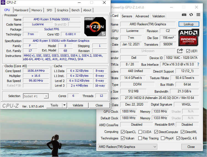The width and height of the screenshot is (207, 157).
Task: Click the Release Date value Jan 12, 2021
Action: pyautogui.click(x=131, y=44)
